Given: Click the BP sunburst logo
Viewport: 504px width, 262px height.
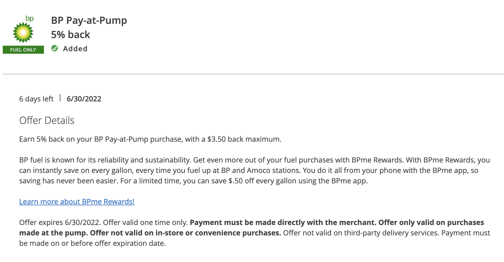Looking at the screenshot, I should 23,33.
